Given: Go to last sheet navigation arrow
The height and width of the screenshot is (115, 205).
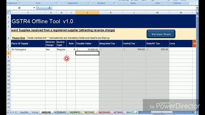Looking at the screenshot, I should point(16,112).
